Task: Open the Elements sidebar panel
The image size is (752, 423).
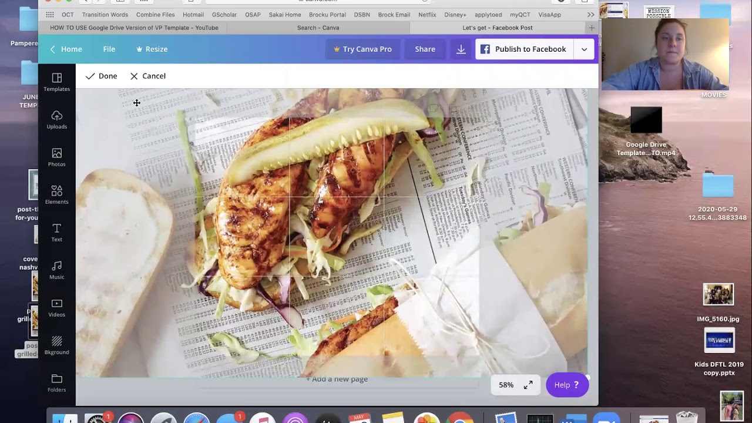Action: 56,195
